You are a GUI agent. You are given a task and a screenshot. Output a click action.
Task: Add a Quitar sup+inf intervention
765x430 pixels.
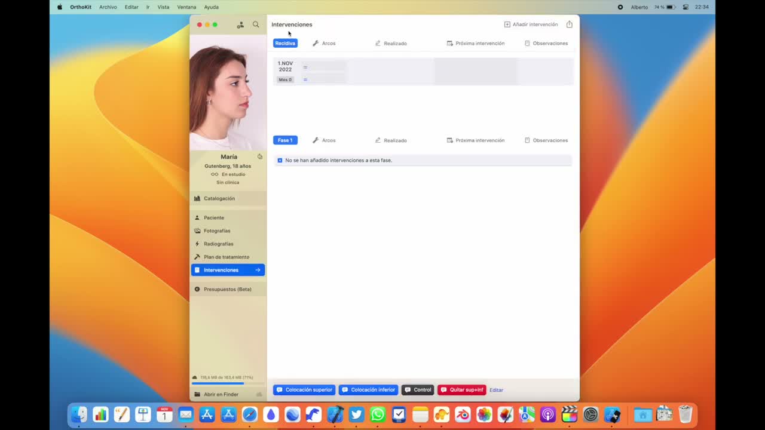pyautogui.click(x=462, y=390)
